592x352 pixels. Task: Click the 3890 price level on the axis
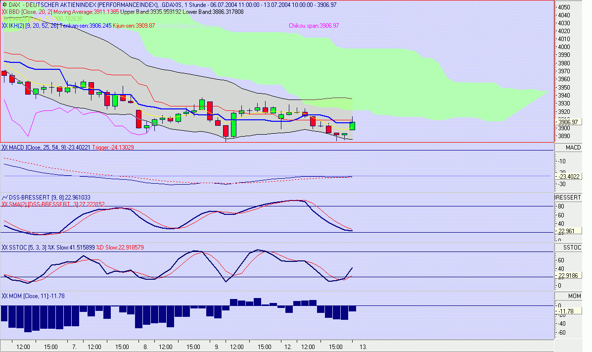564,136
